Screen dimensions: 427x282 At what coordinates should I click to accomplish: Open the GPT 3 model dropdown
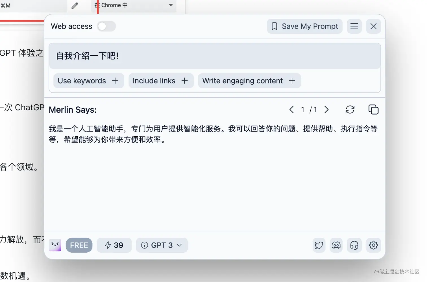click(x=162, y=245)
